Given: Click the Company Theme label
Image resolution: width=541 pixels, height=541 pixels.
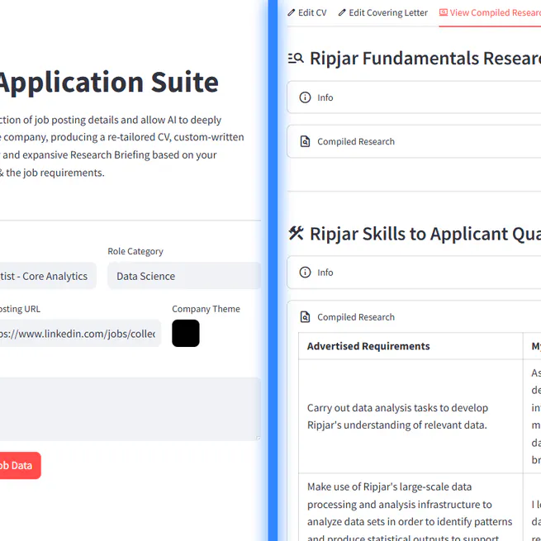Looking at the screenshot, I should [x=206, y=309].
